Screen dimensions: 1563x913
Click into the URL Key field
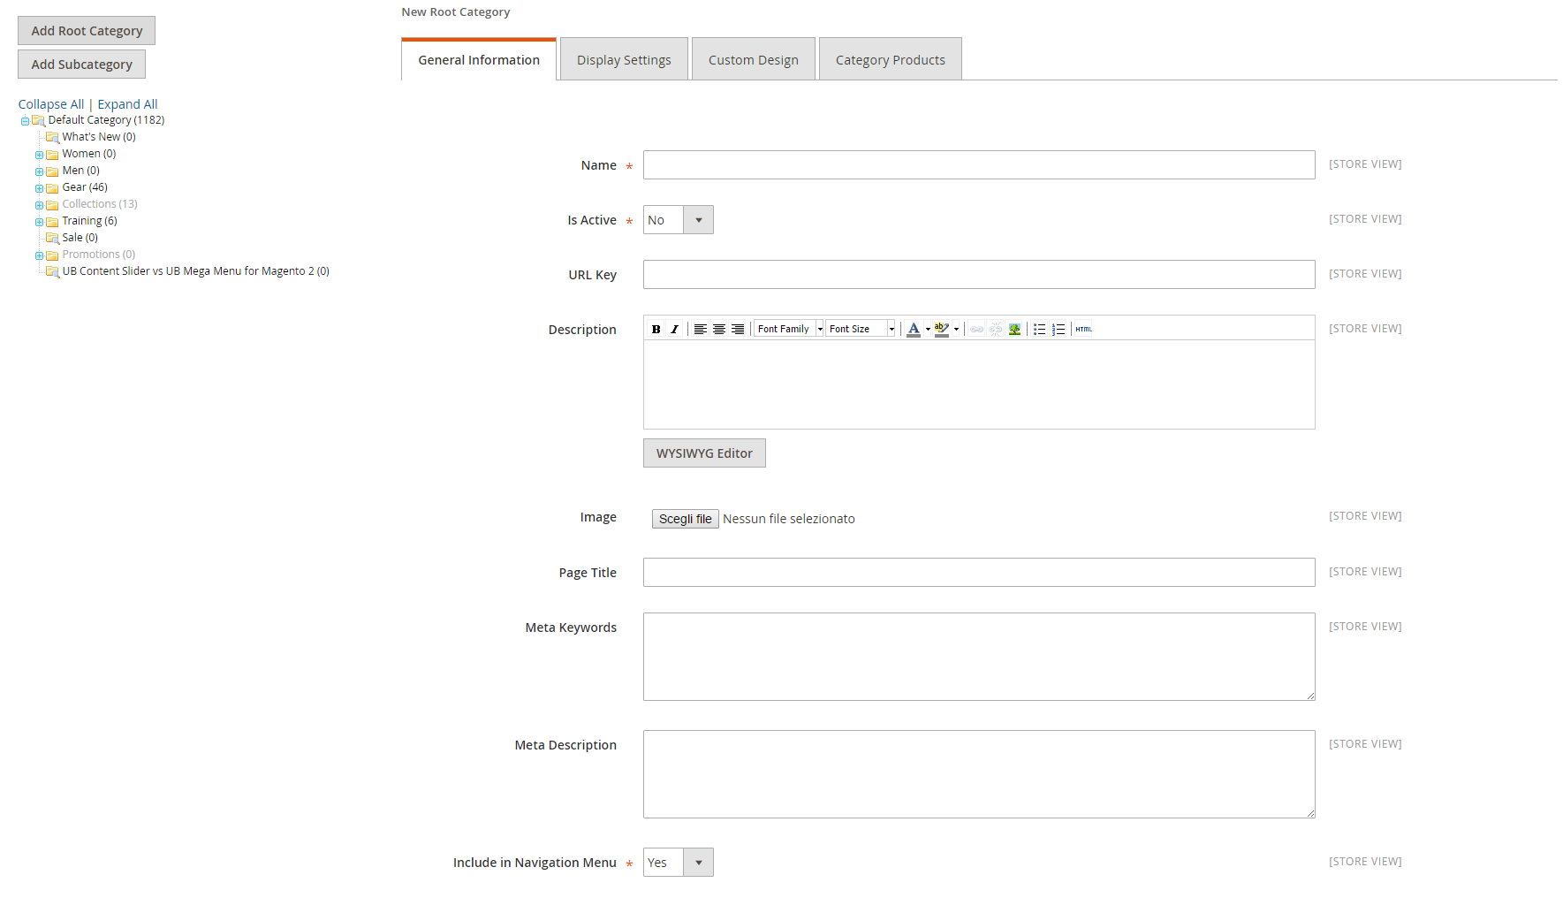(978, 275)
